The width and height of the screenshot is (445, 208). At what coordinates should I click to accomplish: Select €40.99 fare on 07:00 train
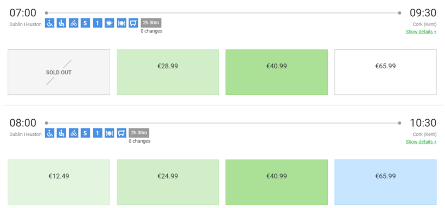pyautogui.click(x=277, y=72)
